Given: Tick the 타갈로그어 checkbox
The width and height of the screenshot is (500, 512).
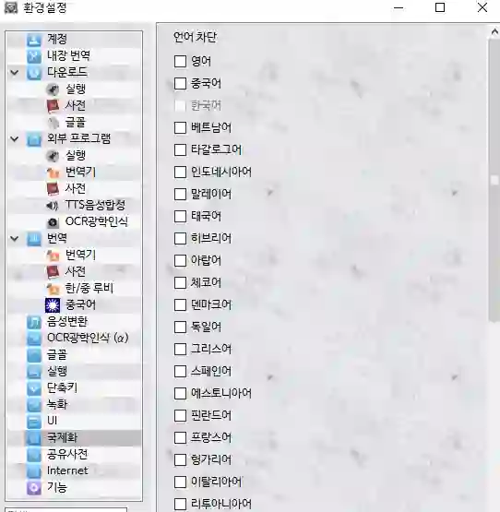Looking at the screenshot, I should 180,149.
